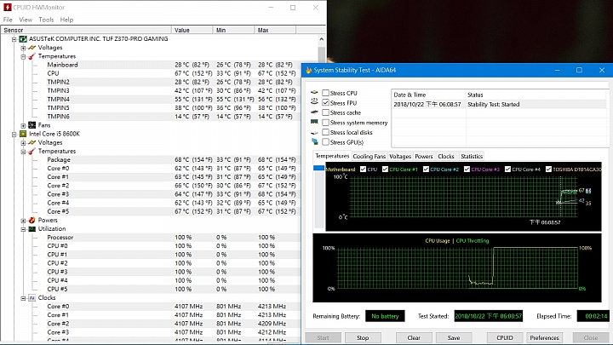
Task: Click the HWMonitor vertical scrollbar up arrow
Action: pos(321,39)
